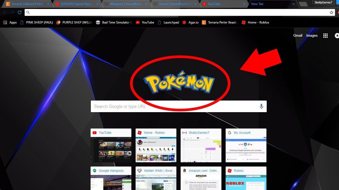Reload the page with the refresh icon
Viewport: 339px width, 190px height.
click(x=20, y=12)
